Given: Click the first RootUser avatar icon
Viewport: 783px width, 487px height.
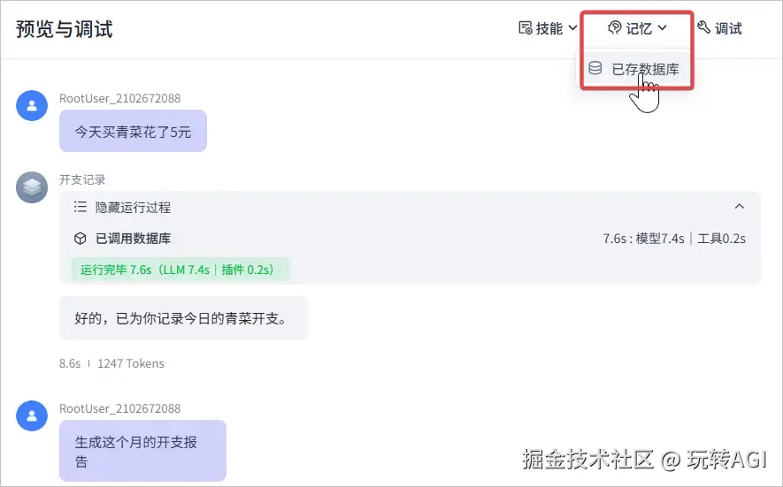Looking at the screenshot, I should point(32,106).
